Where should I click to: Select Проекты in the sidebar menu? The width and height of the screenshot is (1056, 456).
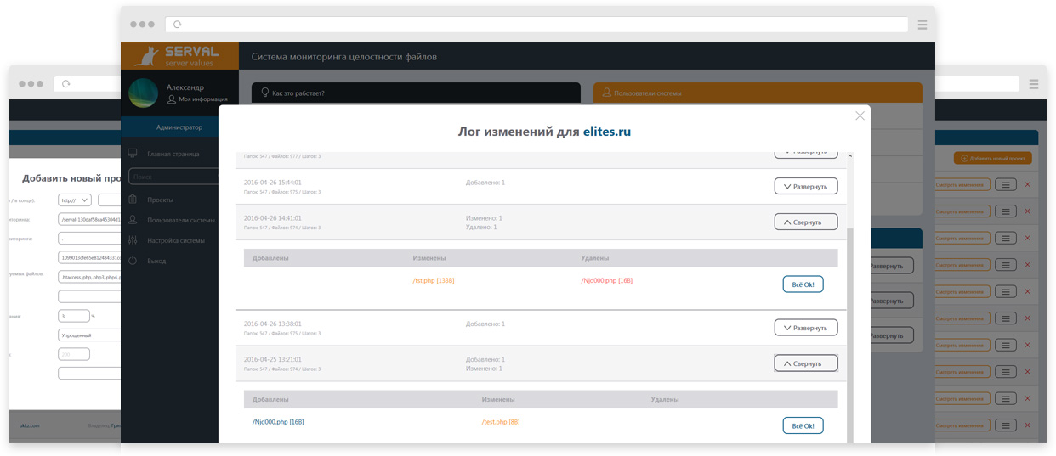[x=160, y=200]
